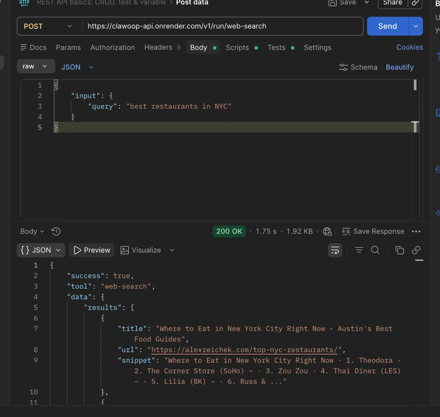Click the Beautify link
The height and width of the screenshot is (417, 440).
click(400, 67)
